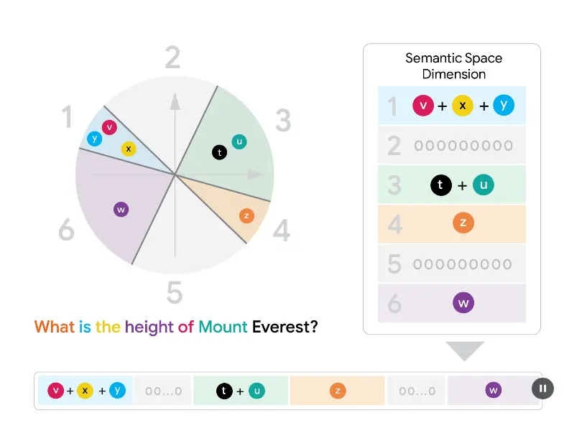Screen dimensions: 564x423
Task: Click the orange z dot in pie segment 4
Action: (x=246, y=215)
